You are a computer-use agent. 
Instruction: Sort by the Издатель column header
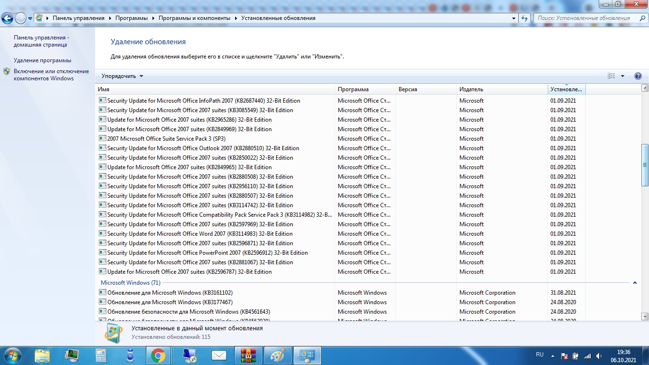click(471, 89)
